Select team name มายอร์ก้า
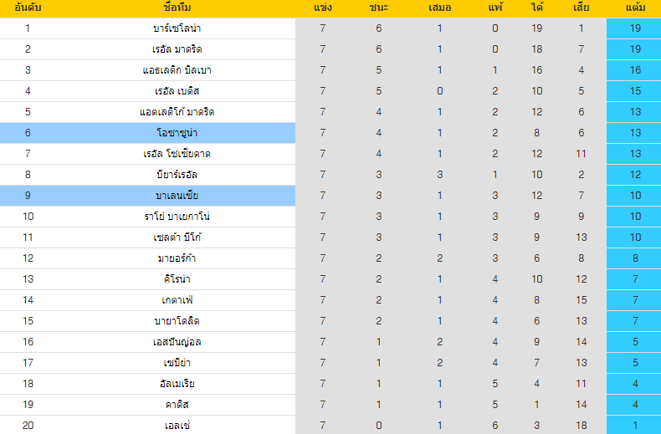Screen dimensions: 661x434 (177, 258)
